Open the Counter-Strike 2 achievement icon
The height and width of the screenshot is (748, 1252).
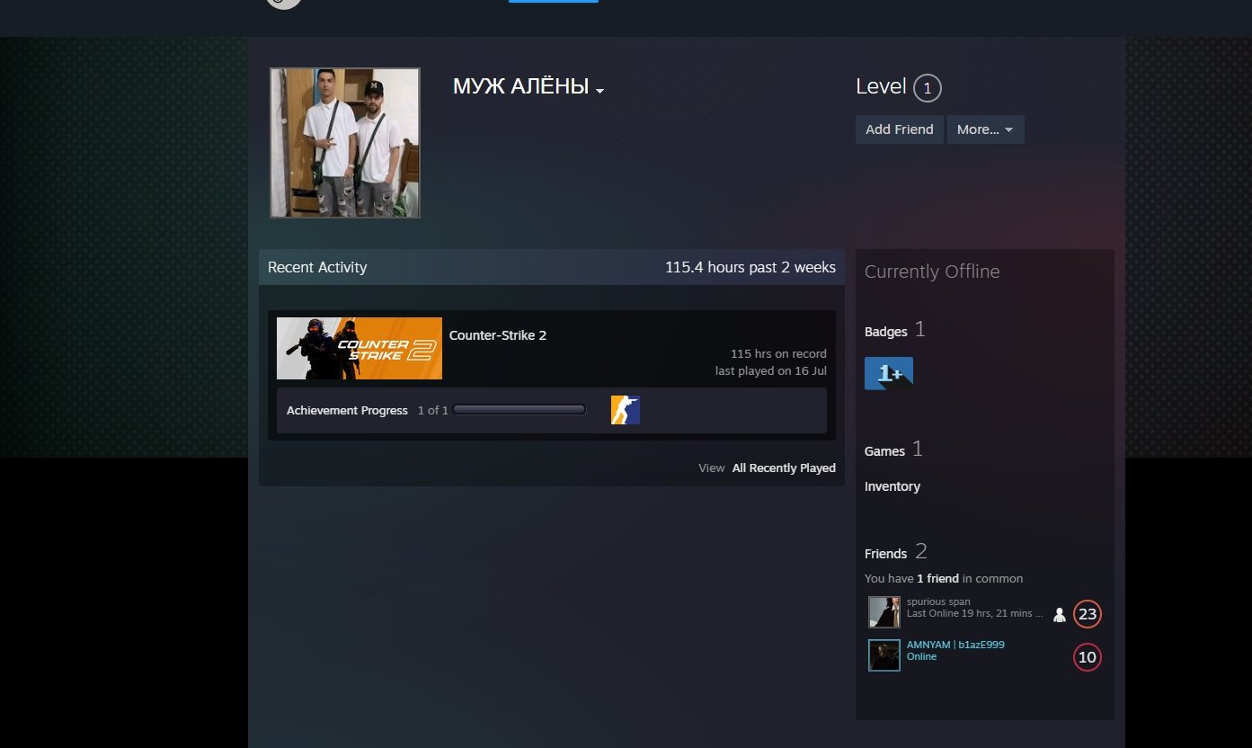(626, 410)
